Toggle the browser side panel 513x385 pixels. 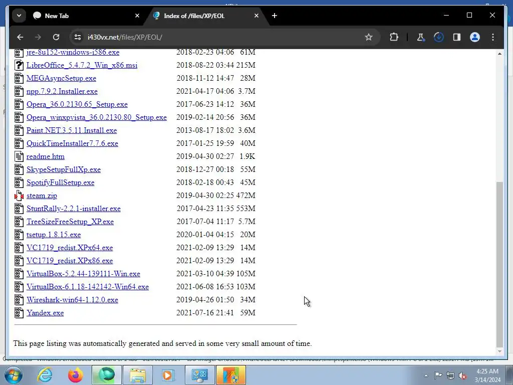(457, 37)
